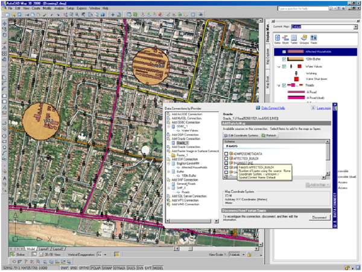This screenshot has height=272, width=362.
Task: Click the Save toolbar icon
Action: pyautogui.click(x=19, y=15)
